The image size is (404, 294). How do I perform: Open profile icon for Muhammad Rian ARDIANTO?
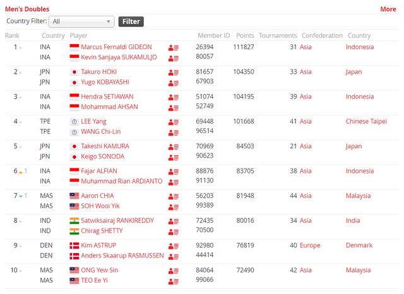coord(174,182)
